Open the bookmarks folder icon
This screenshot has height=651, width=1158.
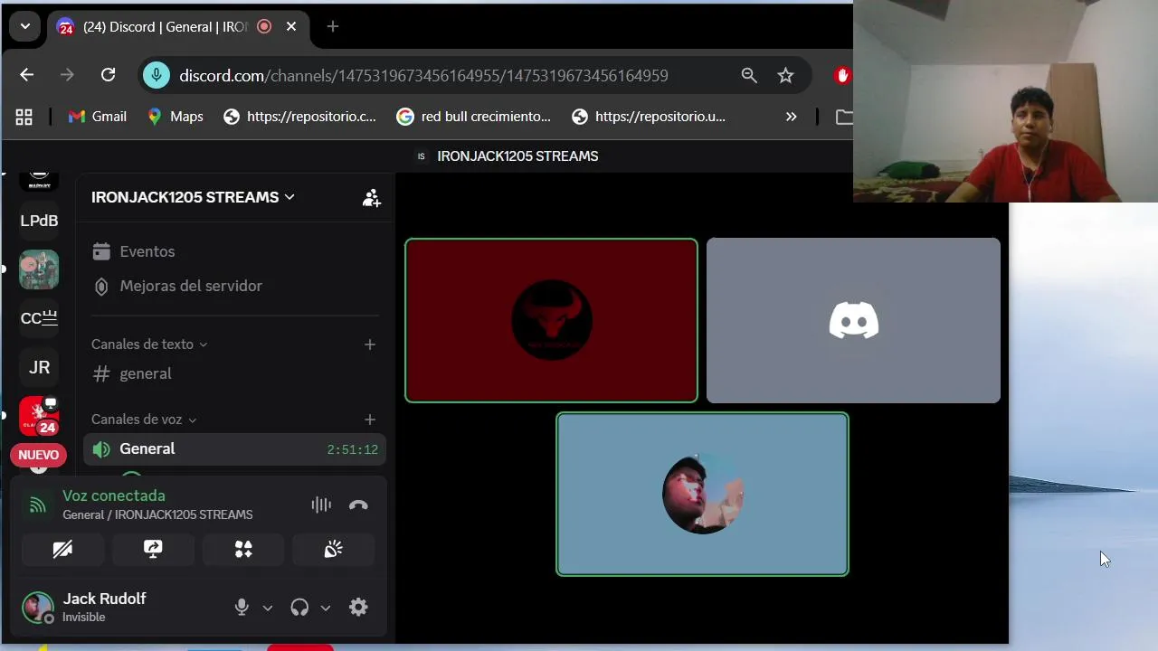click(x=843, y=117)
